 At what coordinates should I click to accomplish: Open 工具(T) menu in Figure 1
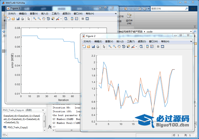pos(55,14)
